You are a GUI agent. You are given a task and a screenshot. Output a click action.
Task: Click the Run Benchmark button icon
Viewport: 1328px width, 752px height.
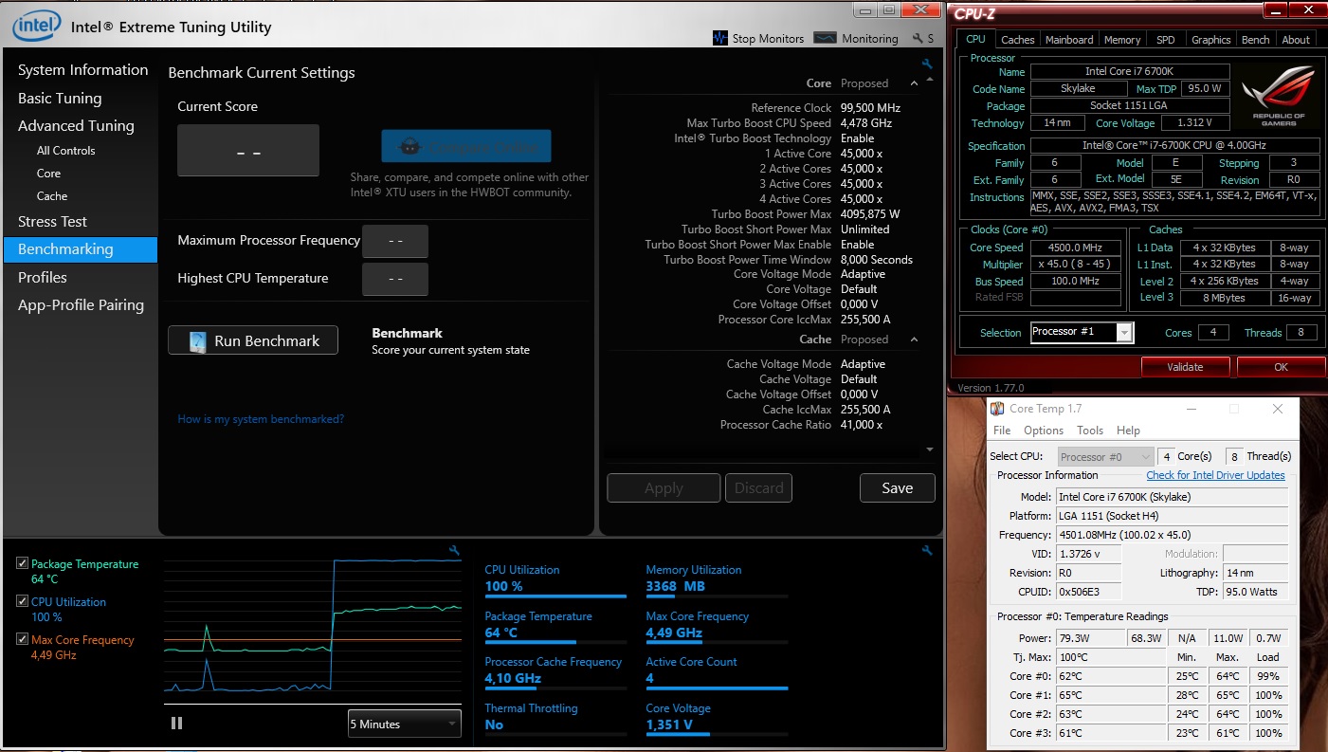pyautogui.click(x=198, y=341)
